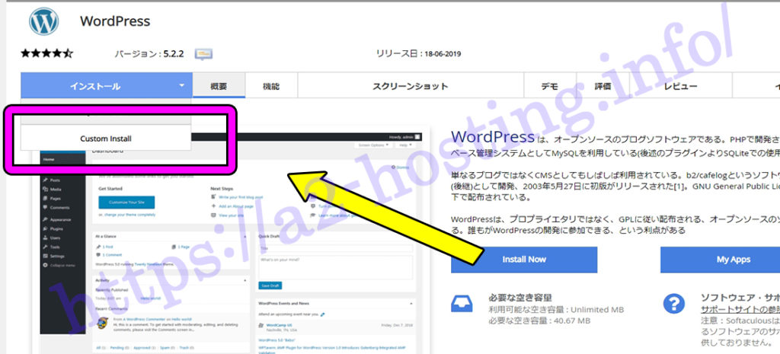
Task: Click the Install Now button
Action: (524, 260)
